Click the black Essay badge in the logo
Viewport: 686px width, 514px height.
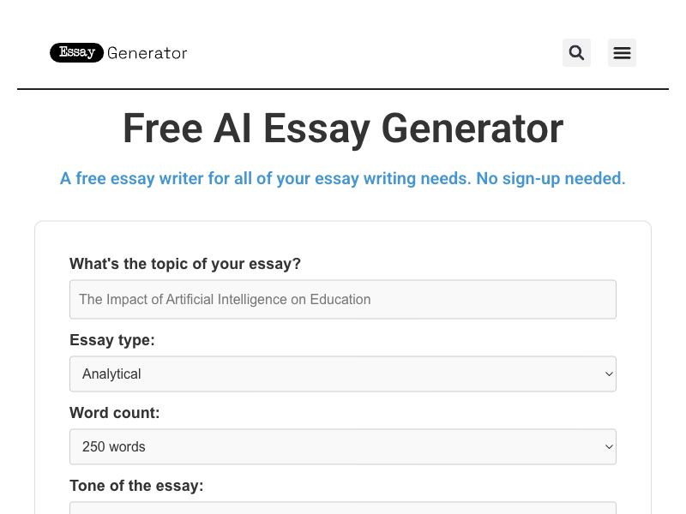click(x=76, y=52)
